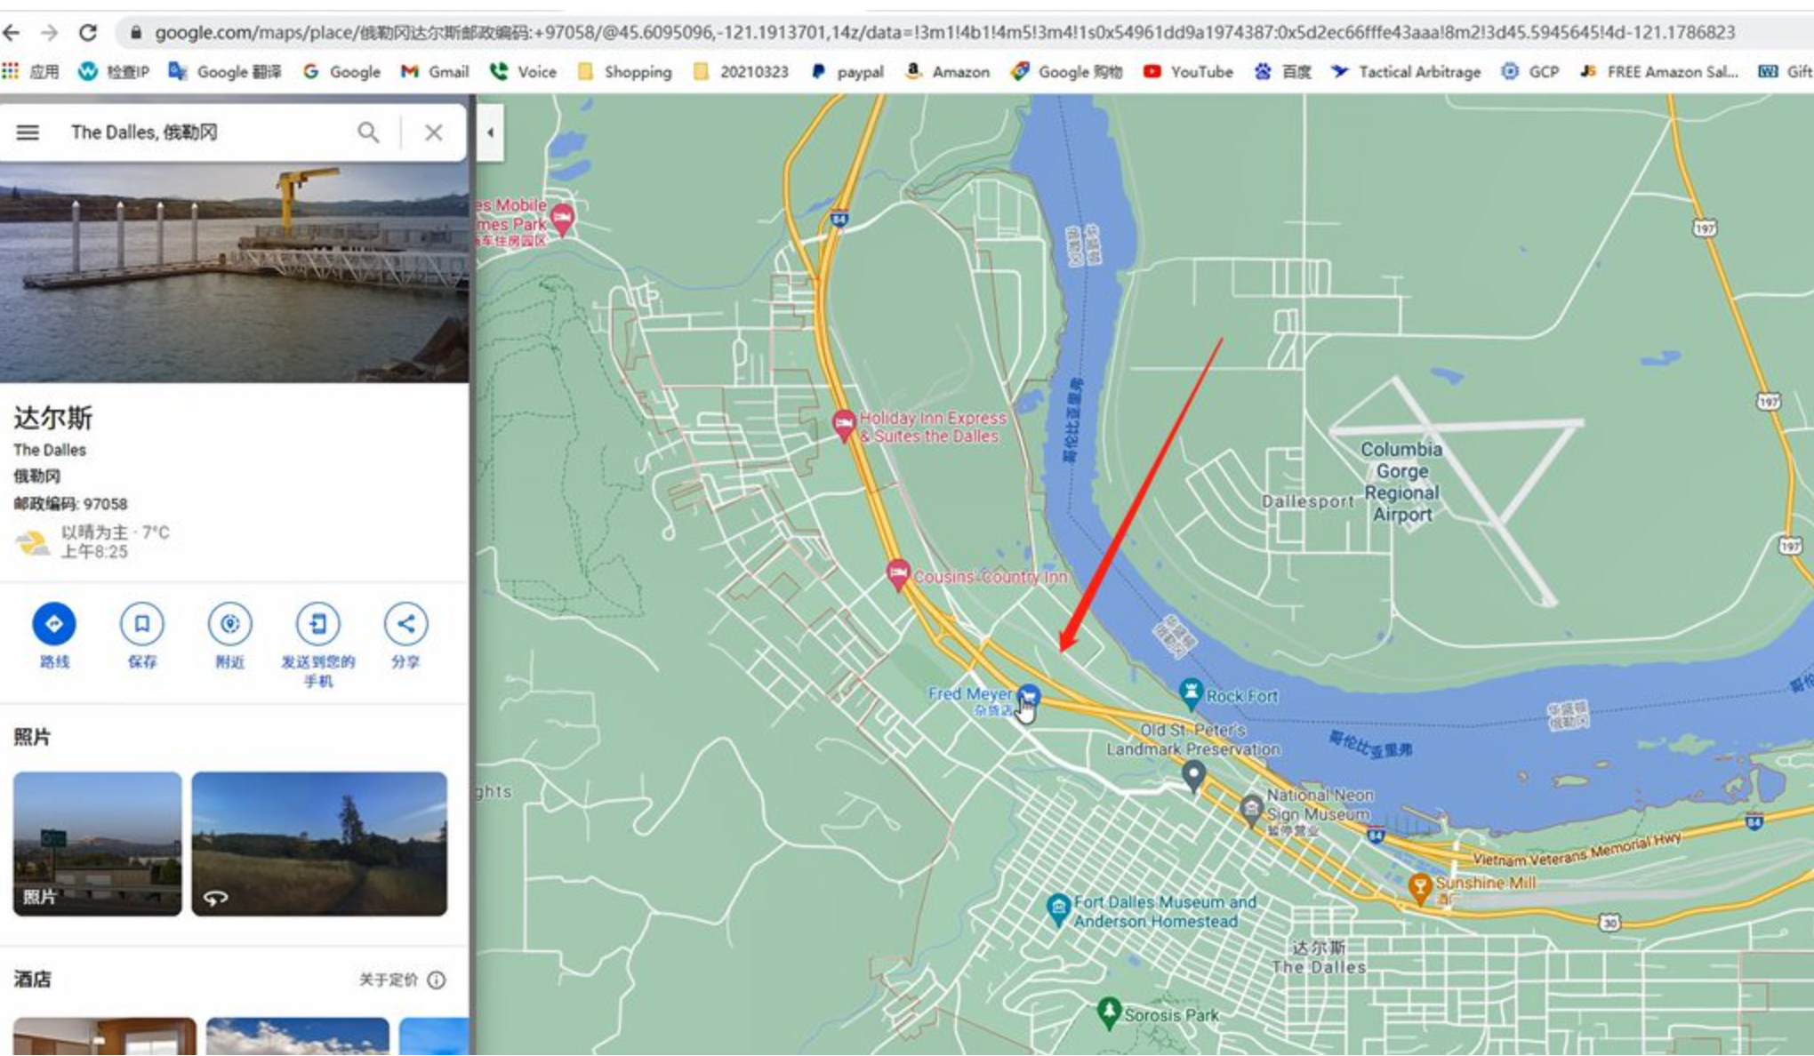1814x1056 pixels.
Task: Click the Send to phone icon
Action: (317, 624)
